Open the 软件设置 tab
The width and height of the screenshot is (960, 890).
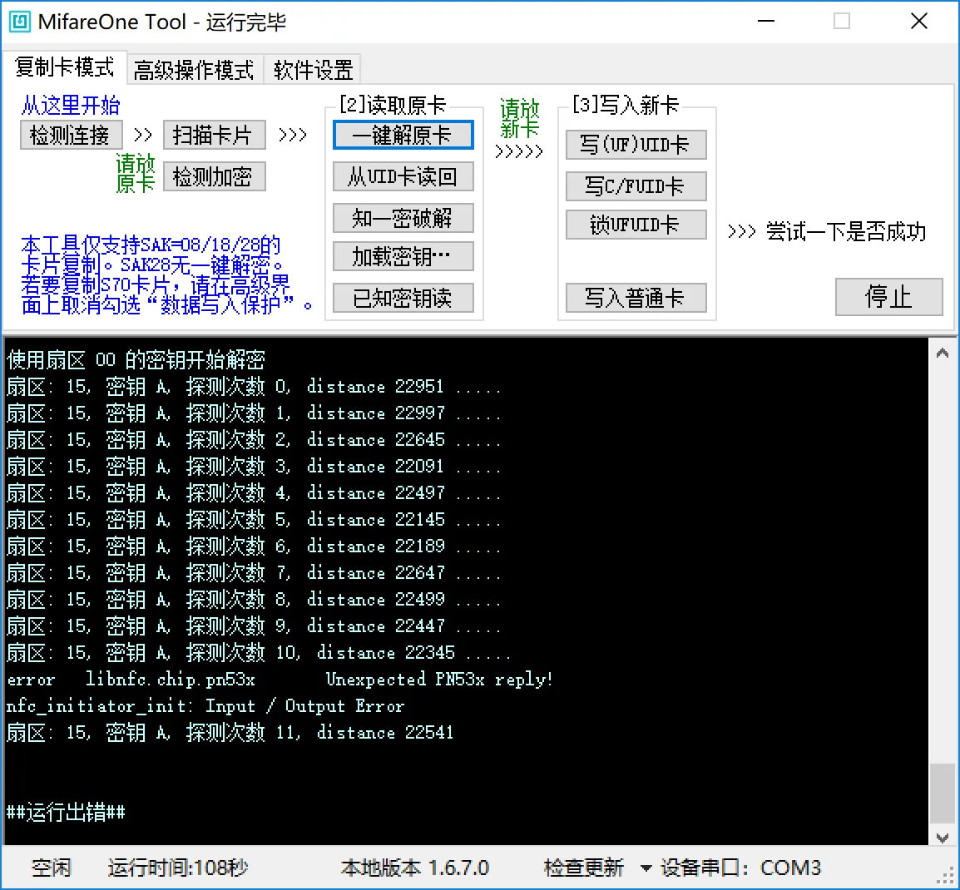[x=313, y=70]
